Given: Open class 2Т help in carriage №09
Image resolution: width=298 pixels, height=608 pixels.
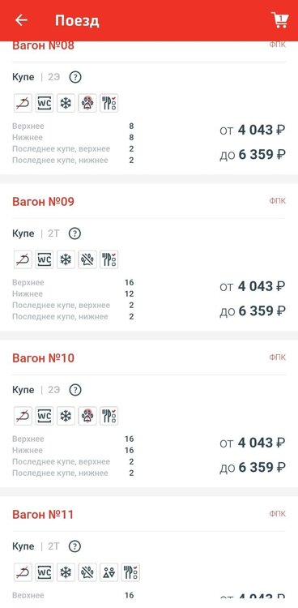Looking at the screenshot, I should tap(74, 233).
